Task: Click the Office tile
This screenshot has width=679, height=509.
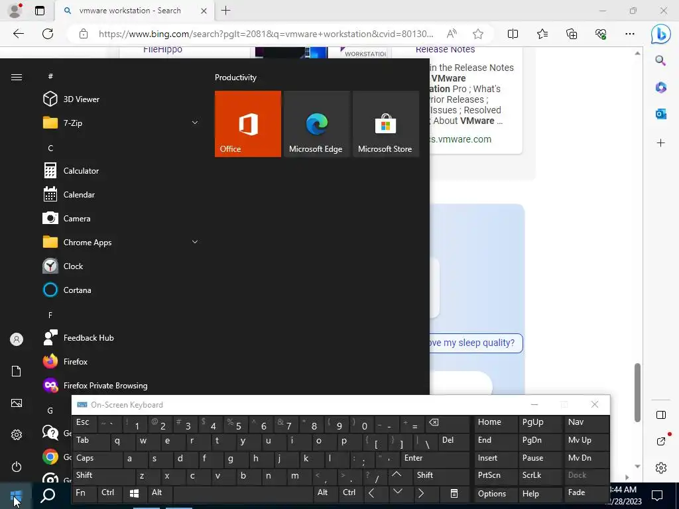Action: [248, 124]
